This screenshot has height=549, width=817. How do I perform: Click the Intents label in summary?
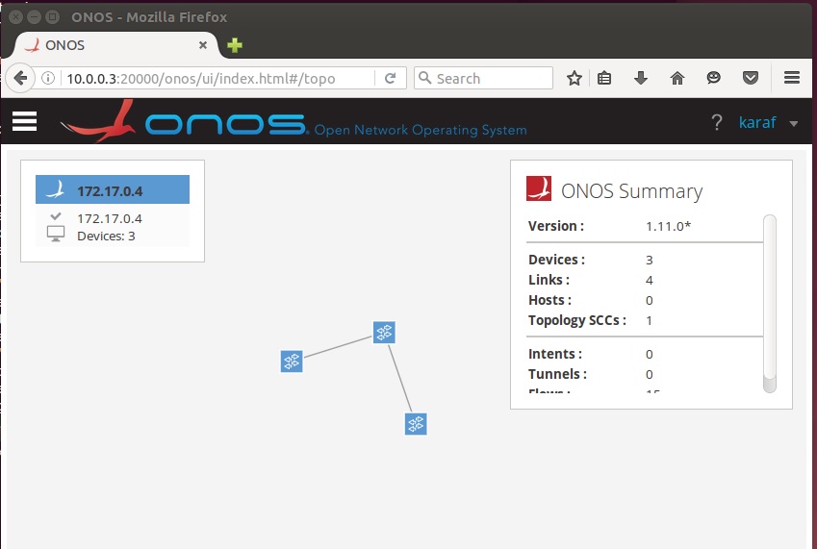[555, 354]
